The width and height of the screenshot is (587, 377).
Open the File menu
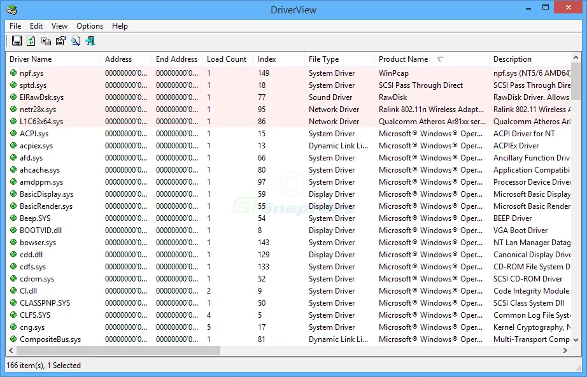coord(15,26)
